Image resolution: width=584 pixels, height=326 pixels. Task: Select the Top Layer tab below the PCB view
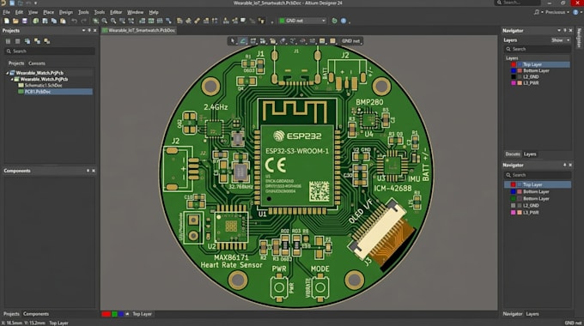[143, 314]
